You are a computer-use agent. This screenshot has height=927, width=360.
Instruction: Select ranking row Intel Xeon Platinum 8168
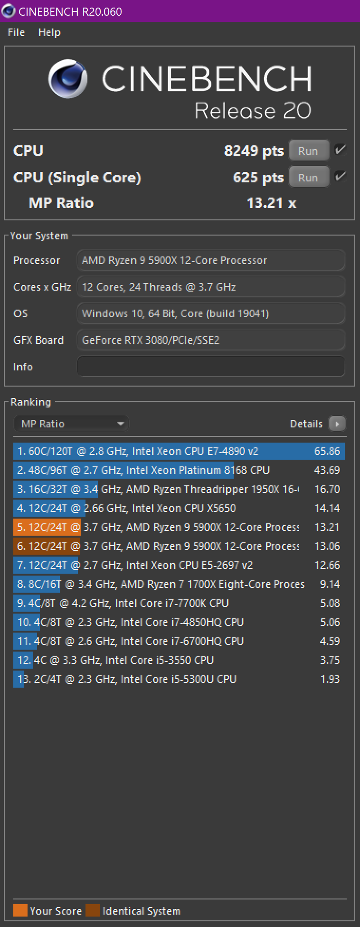[179, 470]
